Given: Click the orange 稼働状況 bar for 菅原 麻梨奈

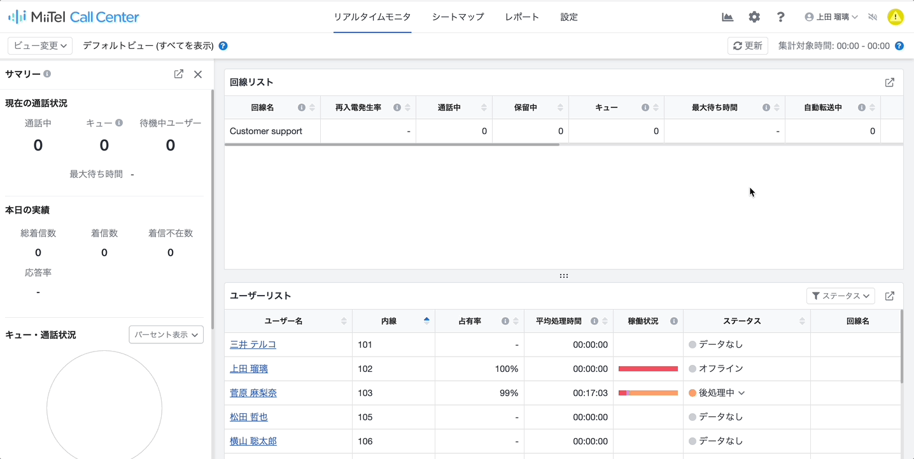Looking at the screenshot, I should [654, 393].
